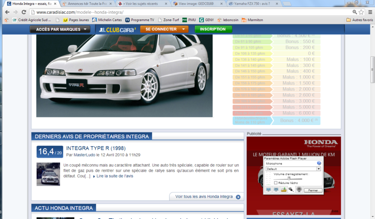
Task: Open the PMU bookmark
Action: [189, 20]
